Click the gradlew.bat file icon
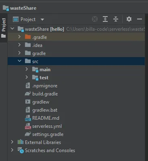Screen dimensions: 148x161 [28, 110]
